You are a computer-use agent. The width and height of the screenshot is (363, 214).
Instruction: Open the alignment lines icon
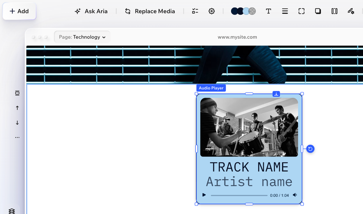click(x=285, y=11)
